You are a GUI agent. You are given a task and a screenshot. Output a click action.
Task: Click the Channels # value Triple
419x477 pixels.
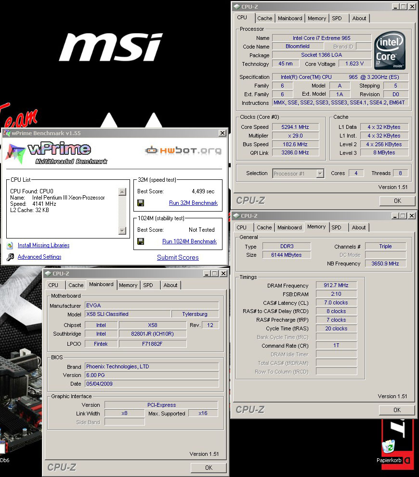click(x=385, y=246)
